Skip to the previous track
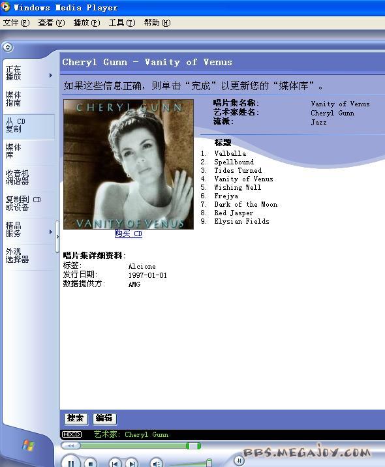 coord(115,462)
